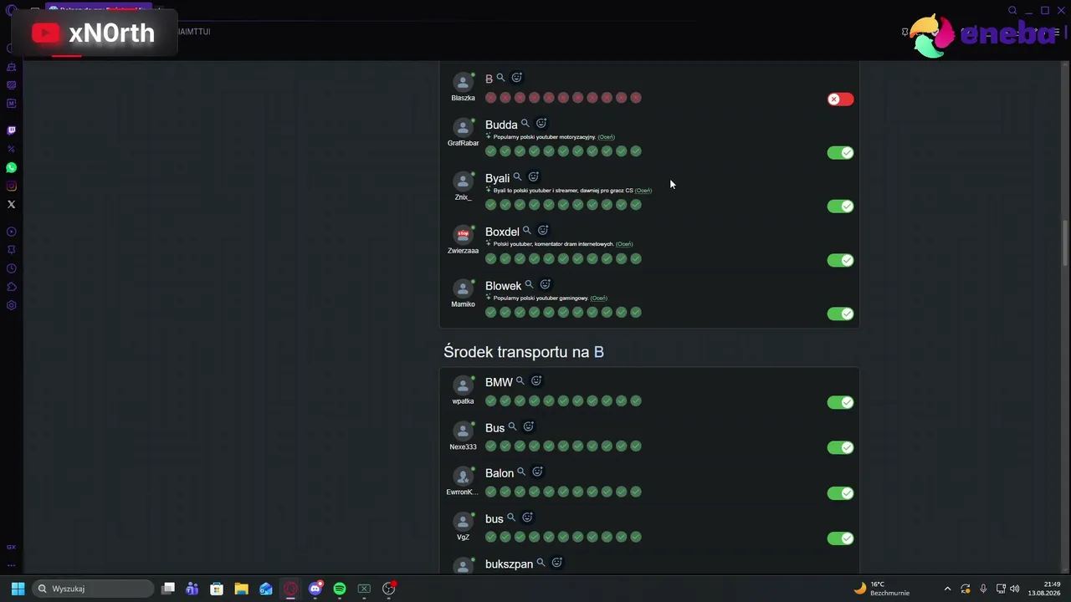
Task: Open Spotify from the taskbar
Action: point(340,589)
